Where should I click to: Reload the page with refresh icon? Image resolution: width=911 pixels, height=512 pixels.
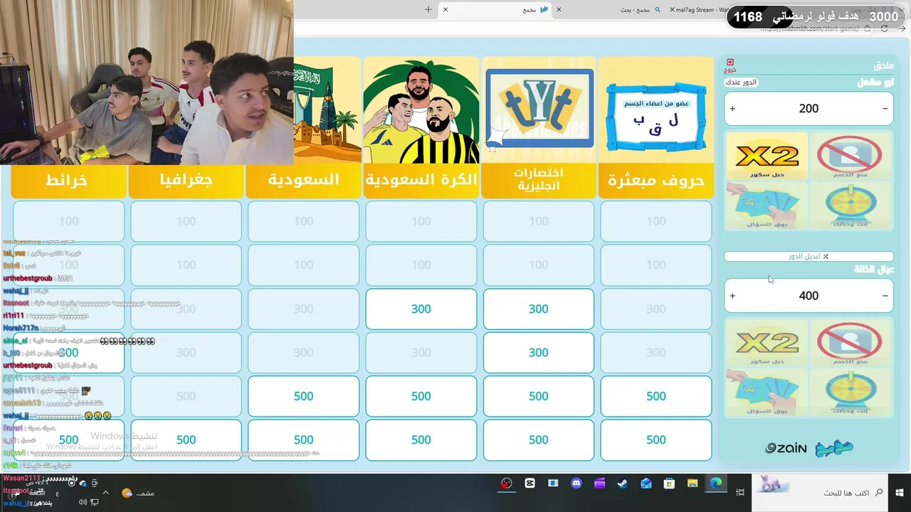(884, 28)
